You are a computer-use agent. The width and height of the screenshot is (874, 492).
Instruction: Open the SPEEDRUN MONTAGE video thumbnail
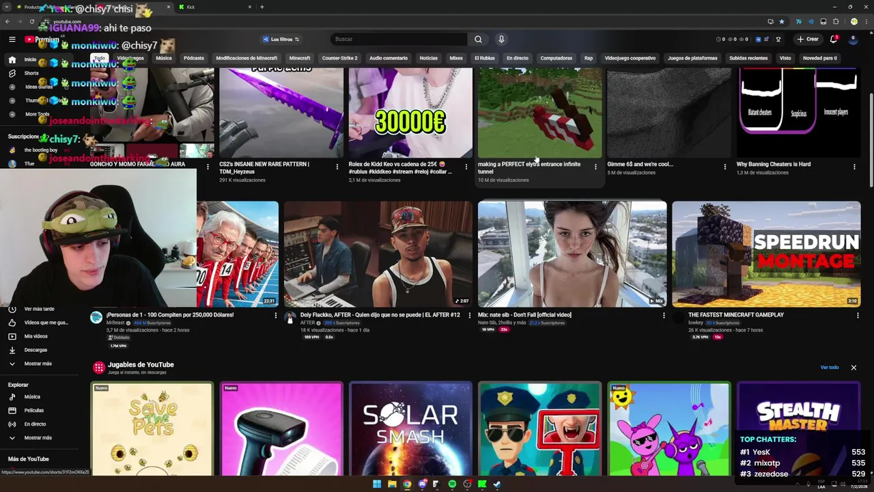coord(766,254)
